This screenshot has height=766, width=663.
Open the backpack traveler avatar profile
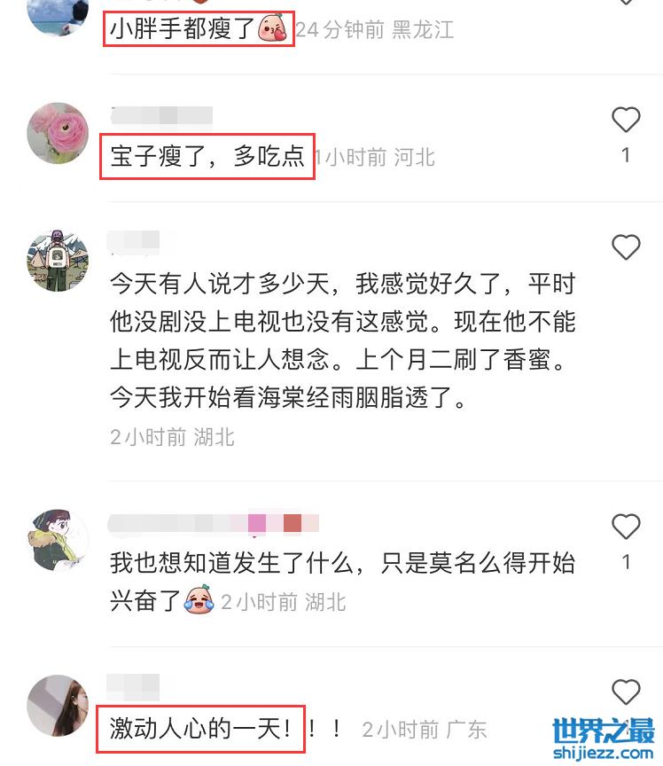58,261
